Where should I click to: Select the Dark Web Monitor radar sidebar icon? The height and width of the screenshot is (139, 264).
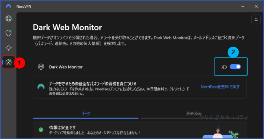8,62
